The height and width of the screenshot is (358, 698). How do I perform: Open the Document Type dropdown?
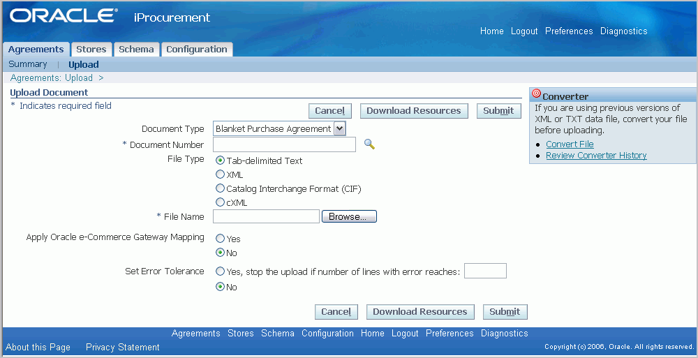280,128
